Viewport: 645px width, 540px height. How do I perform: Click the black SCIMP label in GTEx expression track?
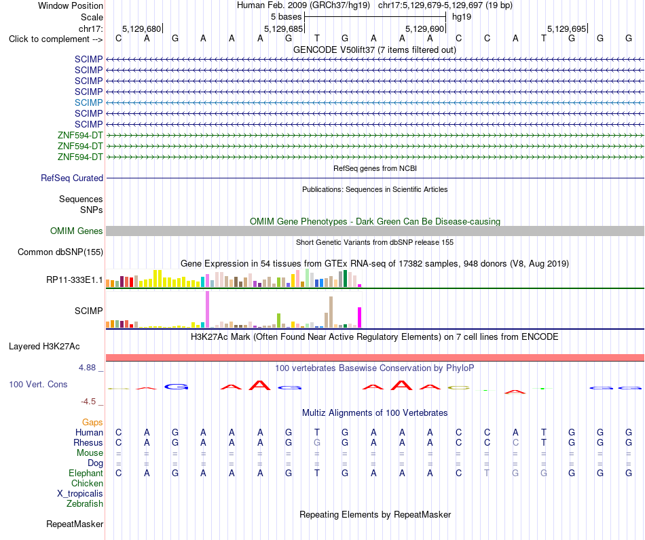88,311
